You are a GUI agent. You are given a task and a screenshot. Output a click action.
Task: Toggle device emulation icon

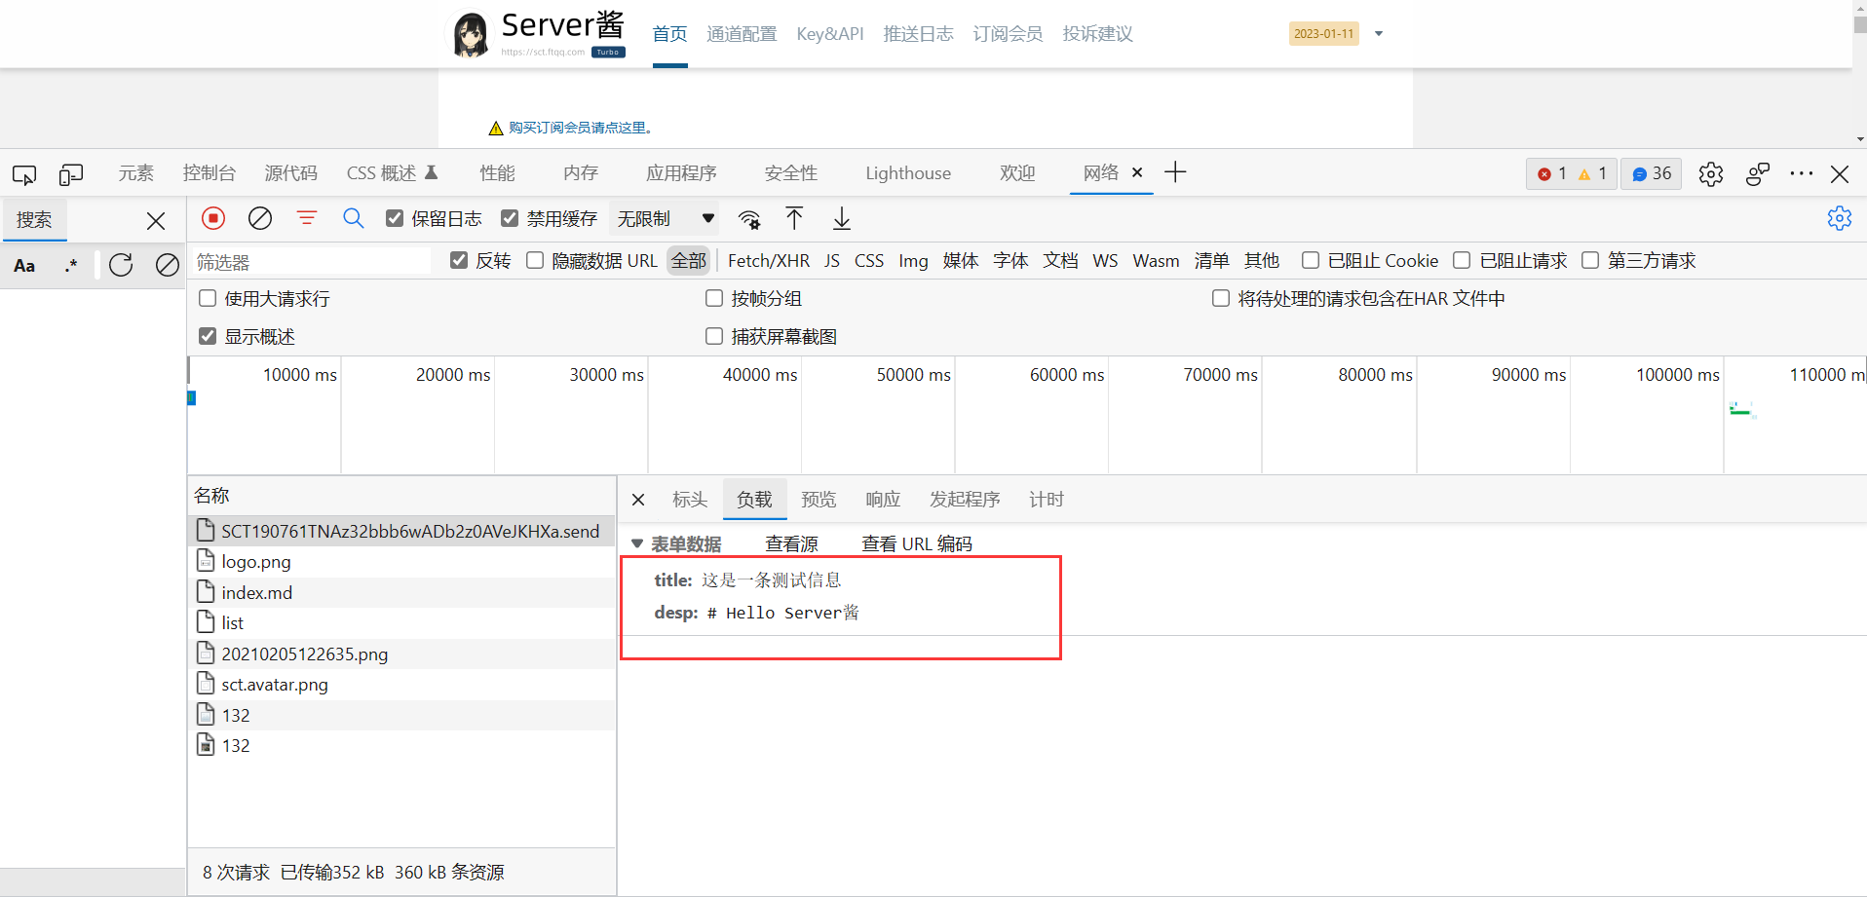coord(71,174)
